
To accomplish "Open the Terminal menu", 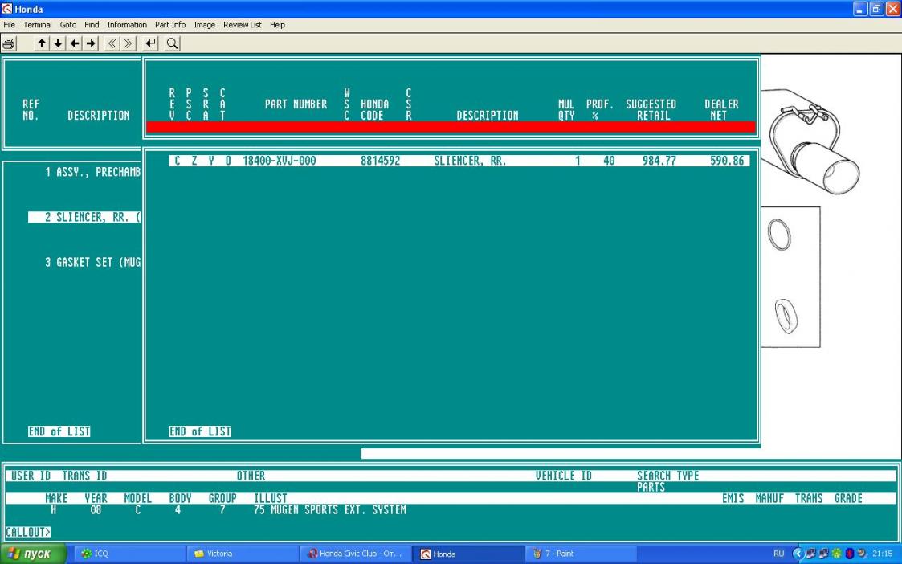I will click(x=38, y=25).
